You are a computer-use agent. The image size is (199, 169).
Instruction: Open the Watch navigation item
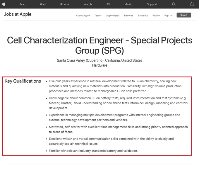point(88,4)
